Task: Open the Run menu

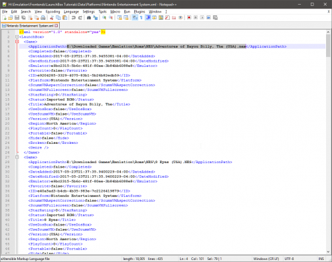Action: click(127, 11)
